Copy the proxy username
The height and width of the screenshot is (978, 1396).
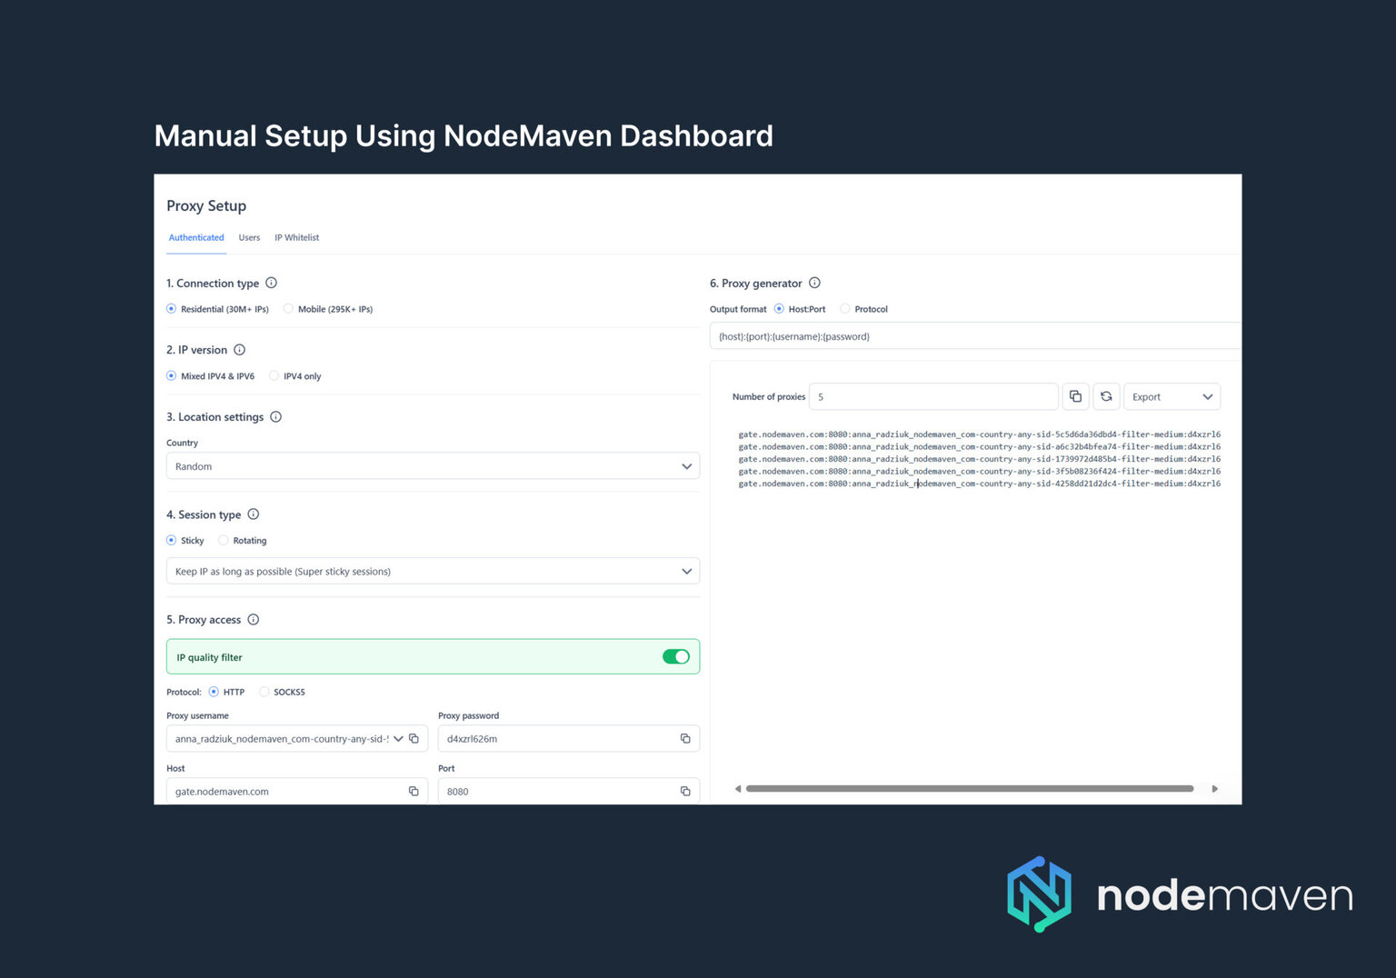click(x=414, y=738)
